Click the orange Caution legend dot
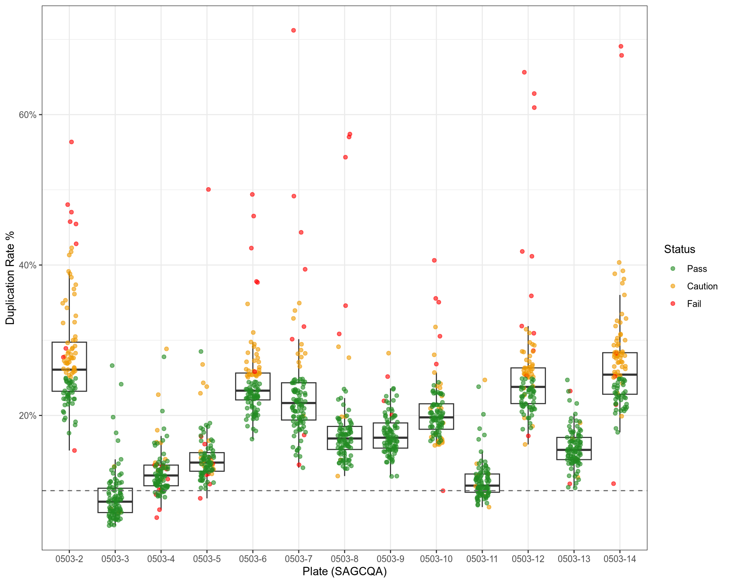 pyautogui.click(x=673, y=286)
